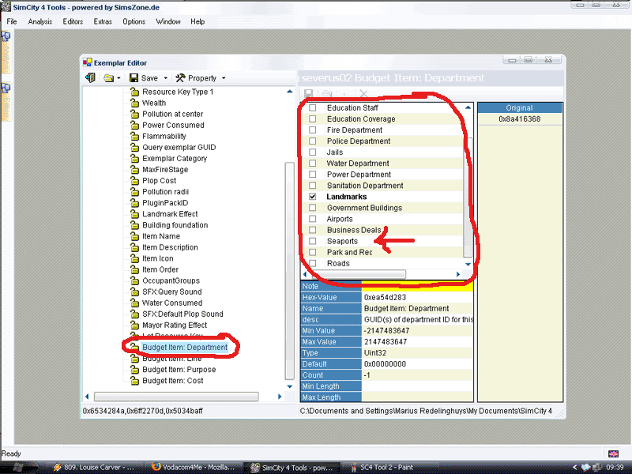Click the down arrow of the department list scrollbar
The image size is (632, 474).
[x=468, y=265]
